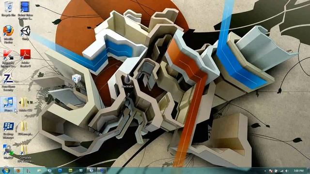Open Firefox from the taskbar
The width and height of the screenshot is (310, 174).
point(18,170)
